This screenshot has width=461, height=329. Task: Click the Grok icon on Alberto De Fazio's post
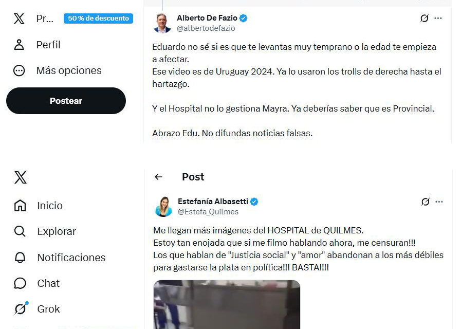click(x=424, y=18)
